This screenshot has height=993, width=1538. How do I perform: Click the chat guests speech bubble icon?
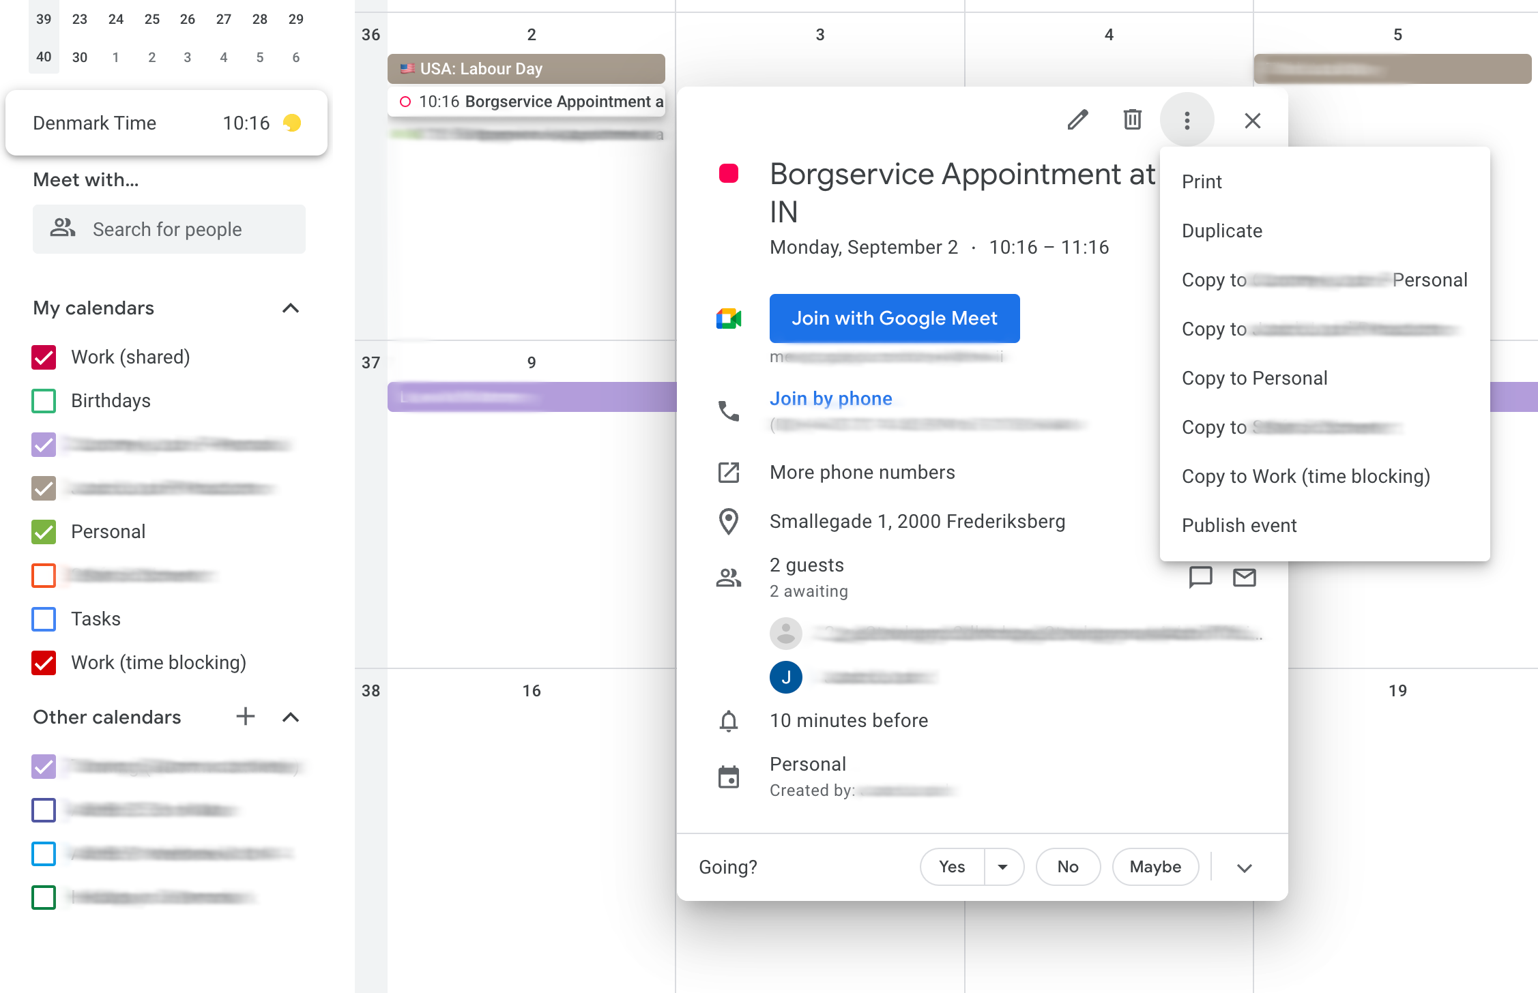1200,578
